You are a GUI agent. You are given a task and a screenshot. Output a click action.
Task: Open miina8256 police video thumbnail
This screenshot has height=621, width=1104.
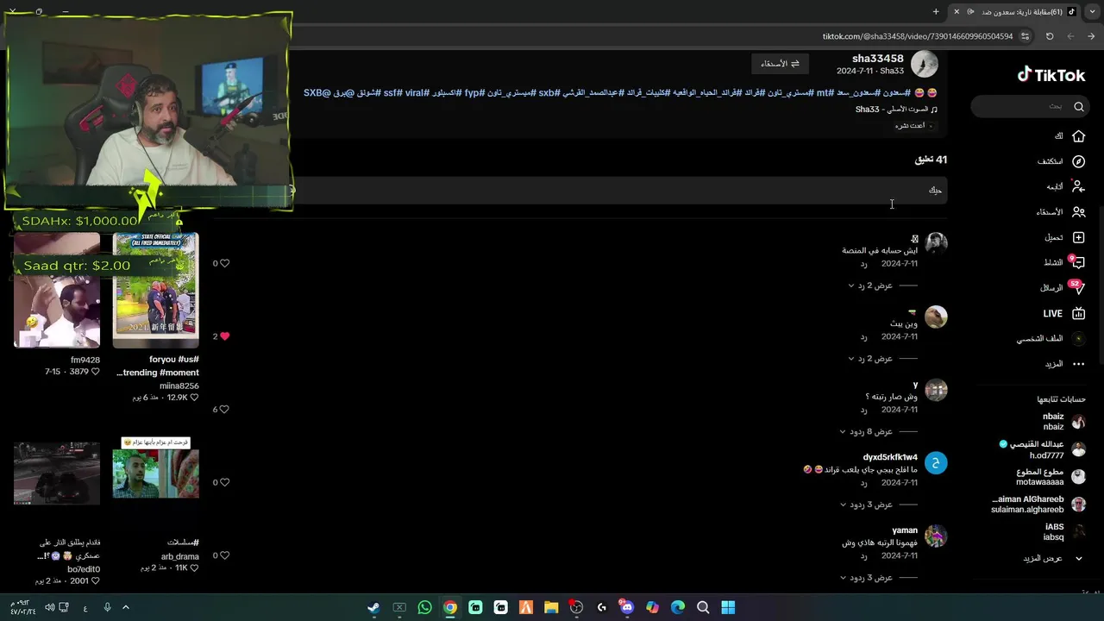point(155,290)
